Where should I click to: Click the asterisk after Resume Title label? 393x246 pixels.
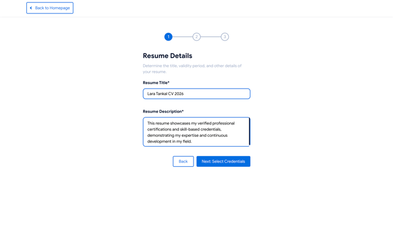click(x=168, y=83)
